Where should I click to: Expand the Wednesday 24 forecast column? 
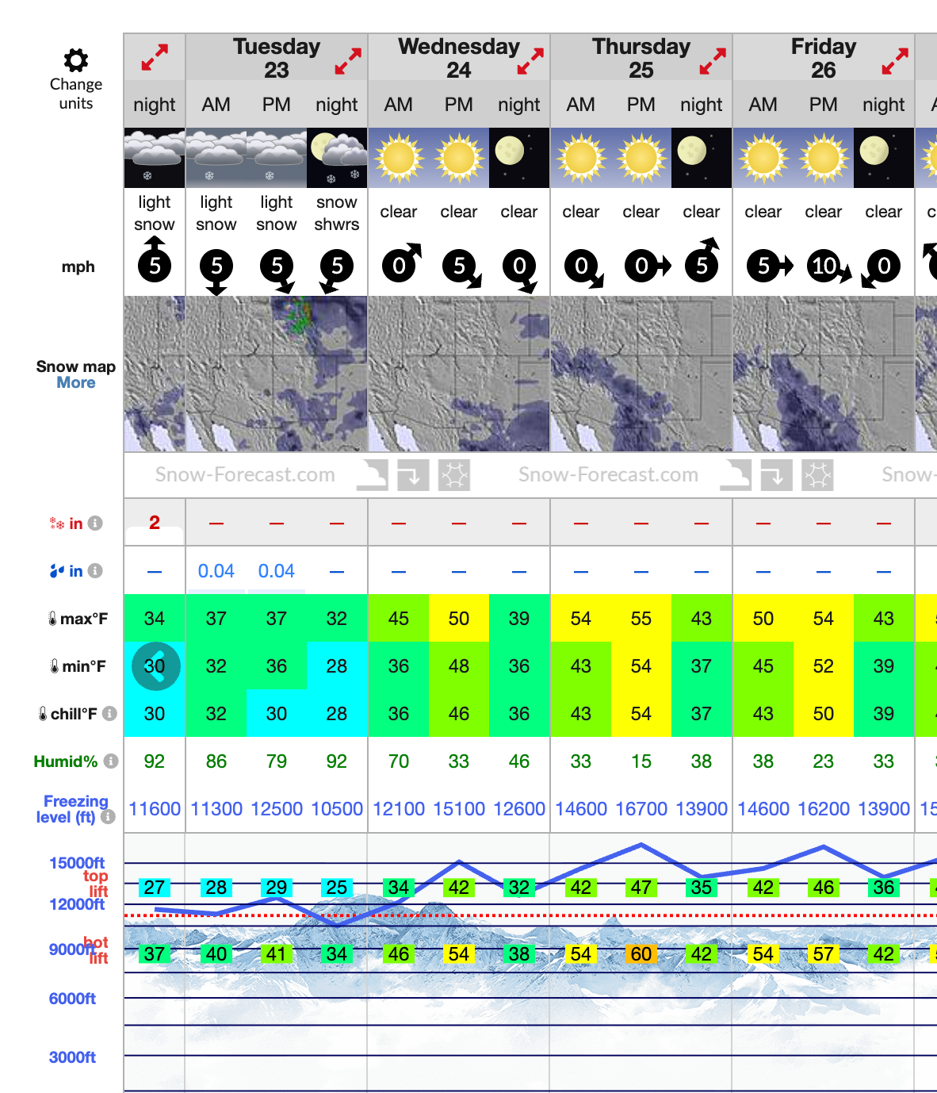530,61
